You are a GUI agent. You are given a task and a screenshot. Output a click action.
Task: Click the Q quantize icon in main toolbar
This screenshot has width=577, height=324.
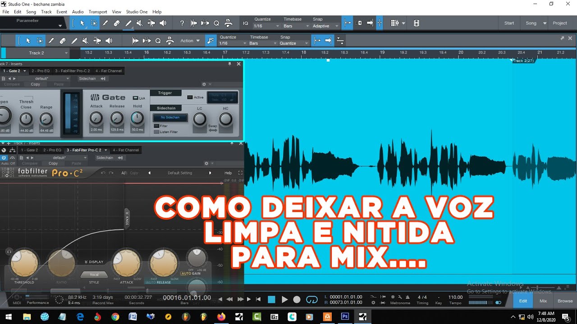click(216, 23)
